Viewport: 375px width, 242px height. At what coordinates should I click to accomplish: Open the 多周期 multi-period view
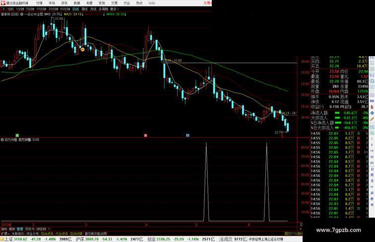point(103,9)
